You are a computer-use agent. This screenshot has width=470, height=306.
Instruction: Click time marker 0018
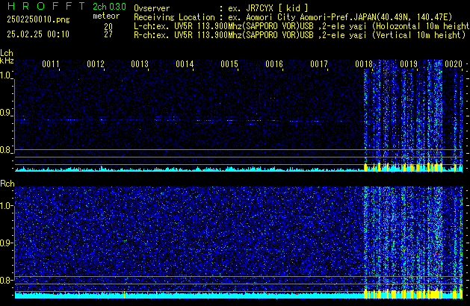tap(364, 64)
